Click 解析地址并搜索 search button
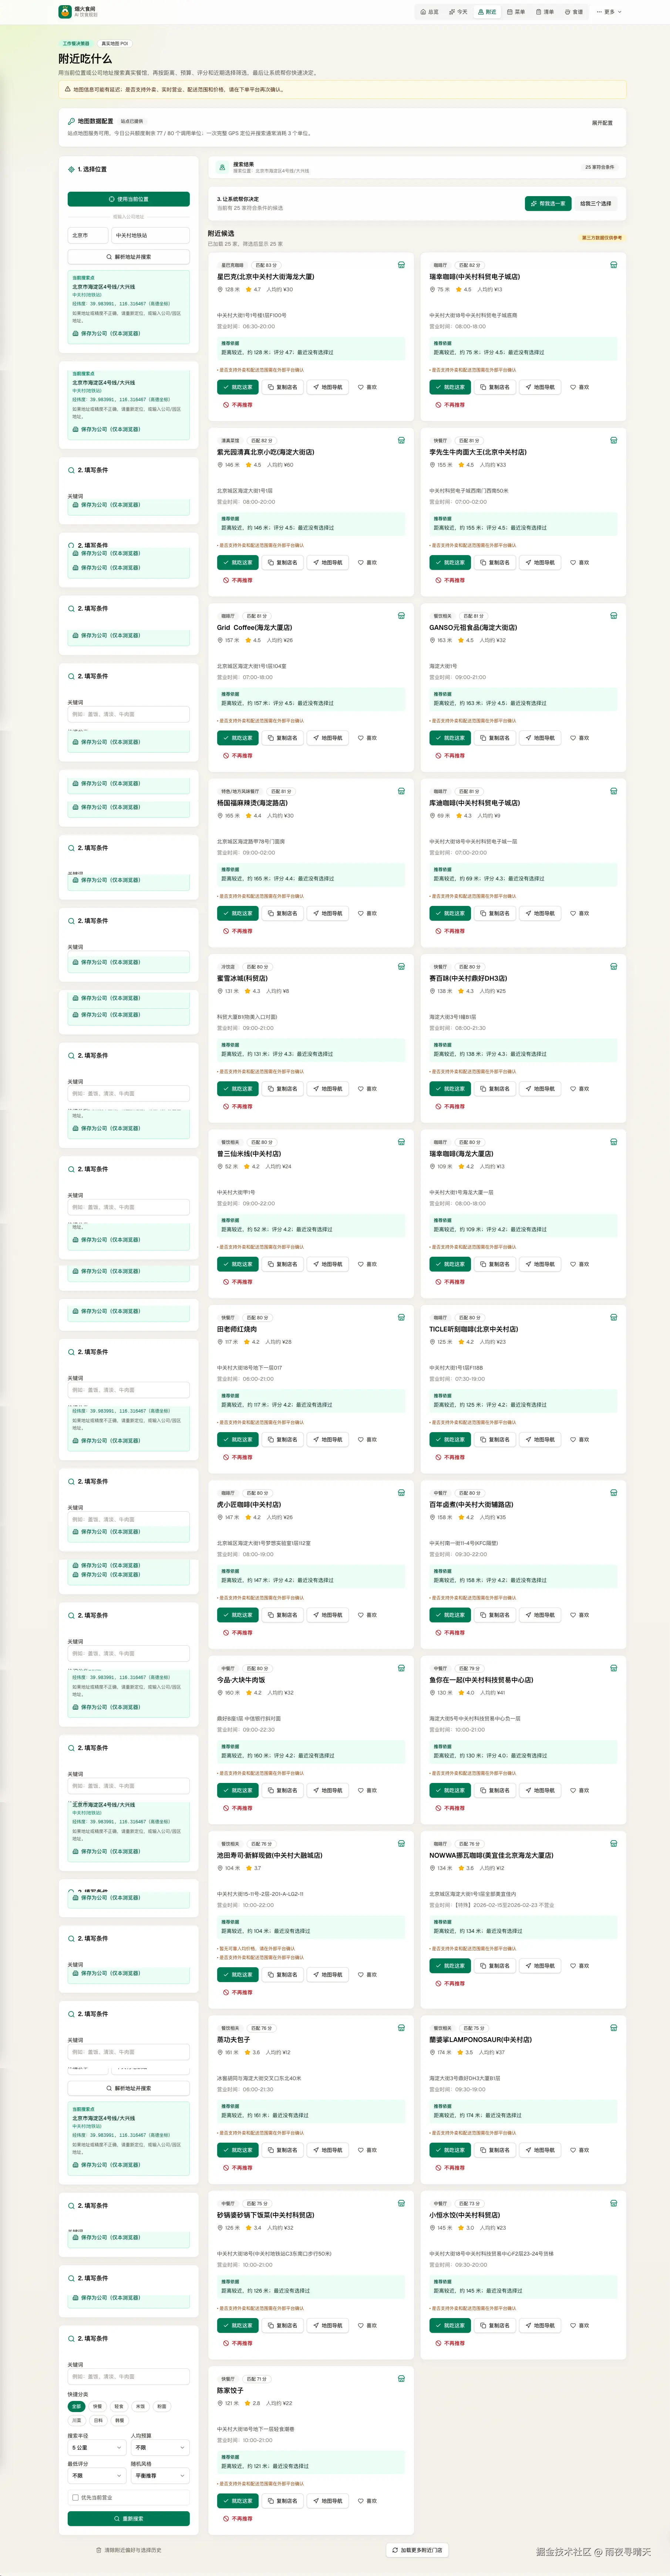 click(129, 257)
